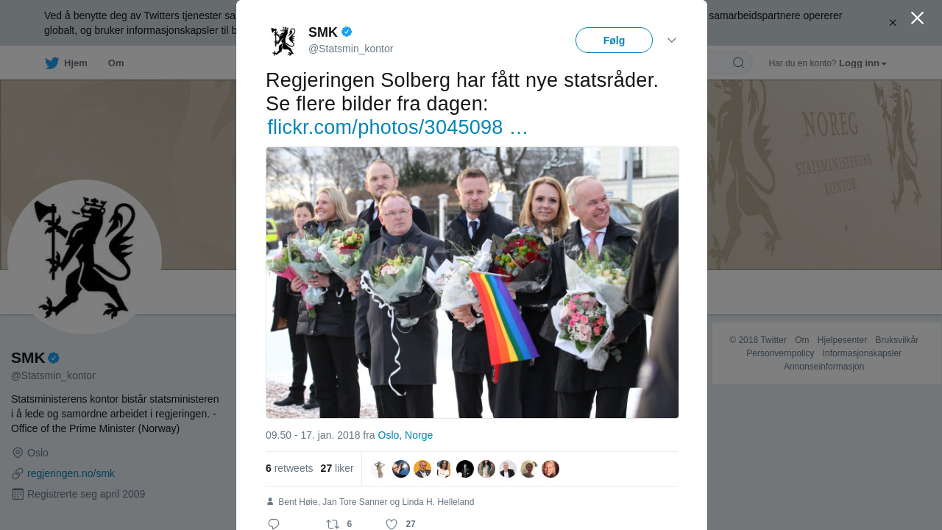Open the Logg inn dropdown
The width and height of the screenshot is (942, 530).
[863, 63]
